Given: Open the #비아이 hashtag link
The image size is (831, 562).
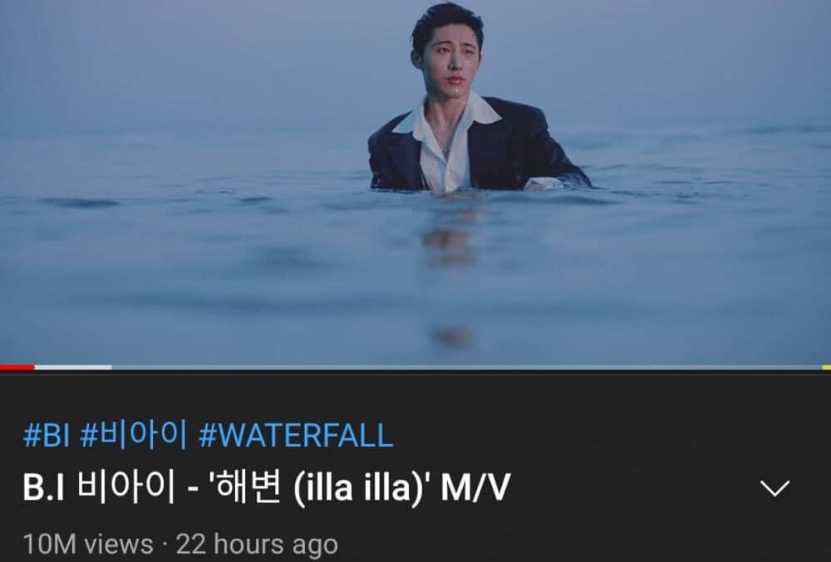Looking at the screenshot, I should 134,436.
